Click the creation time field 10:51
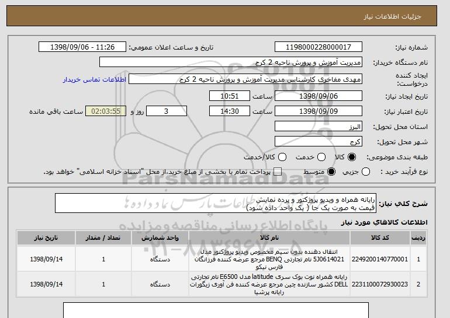The image size is (450, 318). click(230, 96)
